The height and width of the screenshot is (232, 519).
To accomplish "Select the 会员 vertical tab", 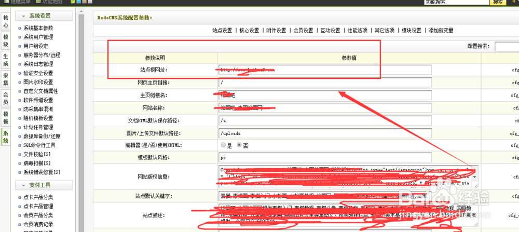I will coord(6,98).
